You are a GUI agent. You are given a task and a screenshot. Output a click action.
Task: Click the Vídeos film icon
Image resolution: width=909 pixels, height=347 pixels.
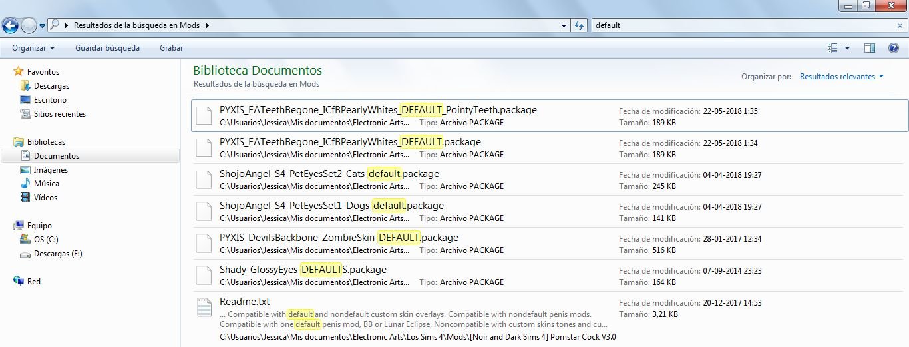25,198
